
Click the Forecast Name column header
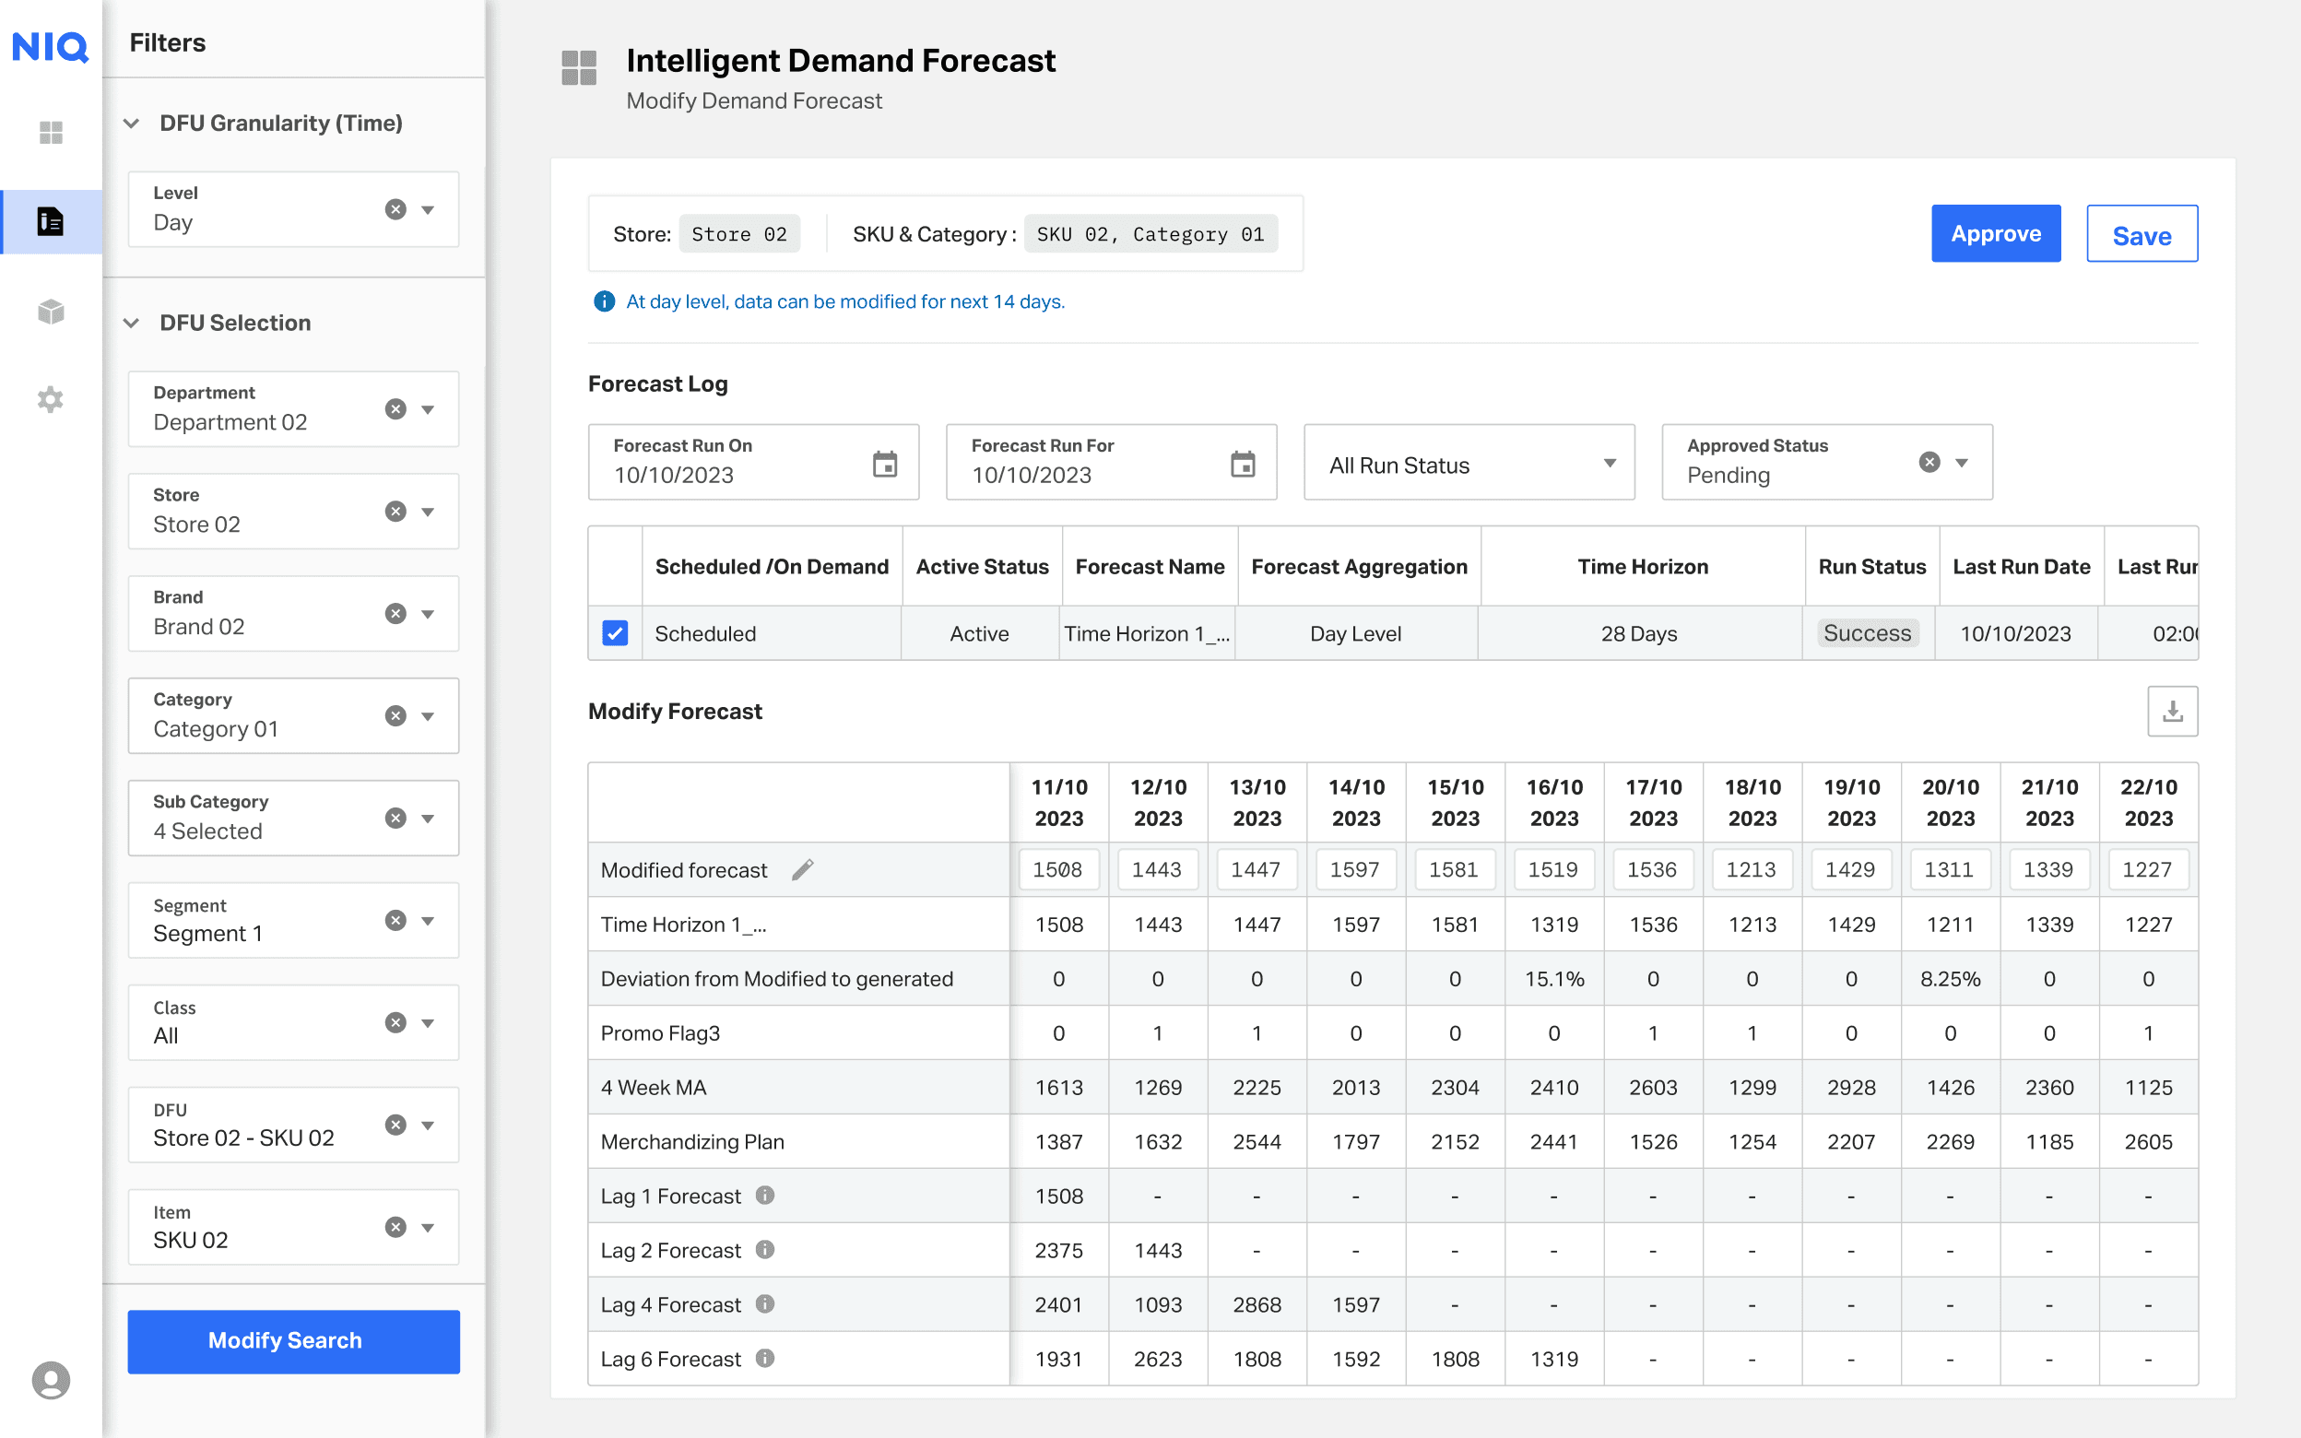tap(1150, 567)
